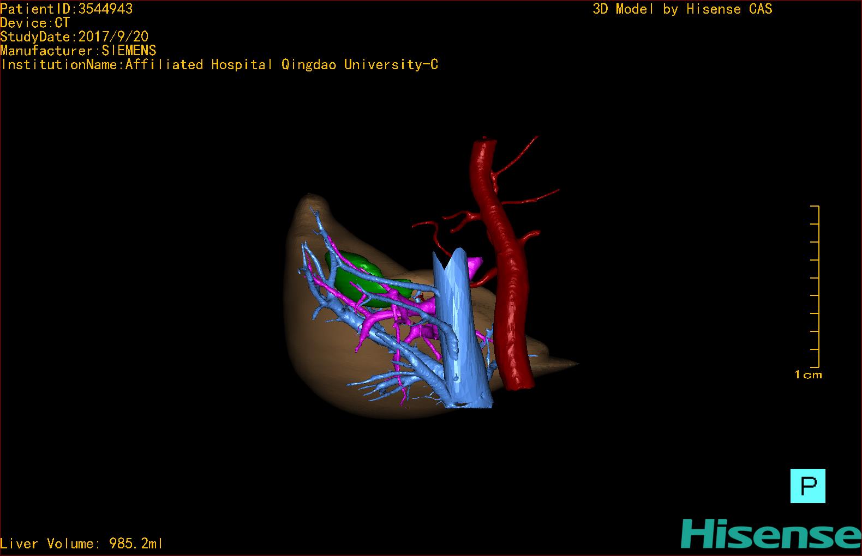Click the Device:CT label
862x556 pixels.
click(x=35, y=23)
